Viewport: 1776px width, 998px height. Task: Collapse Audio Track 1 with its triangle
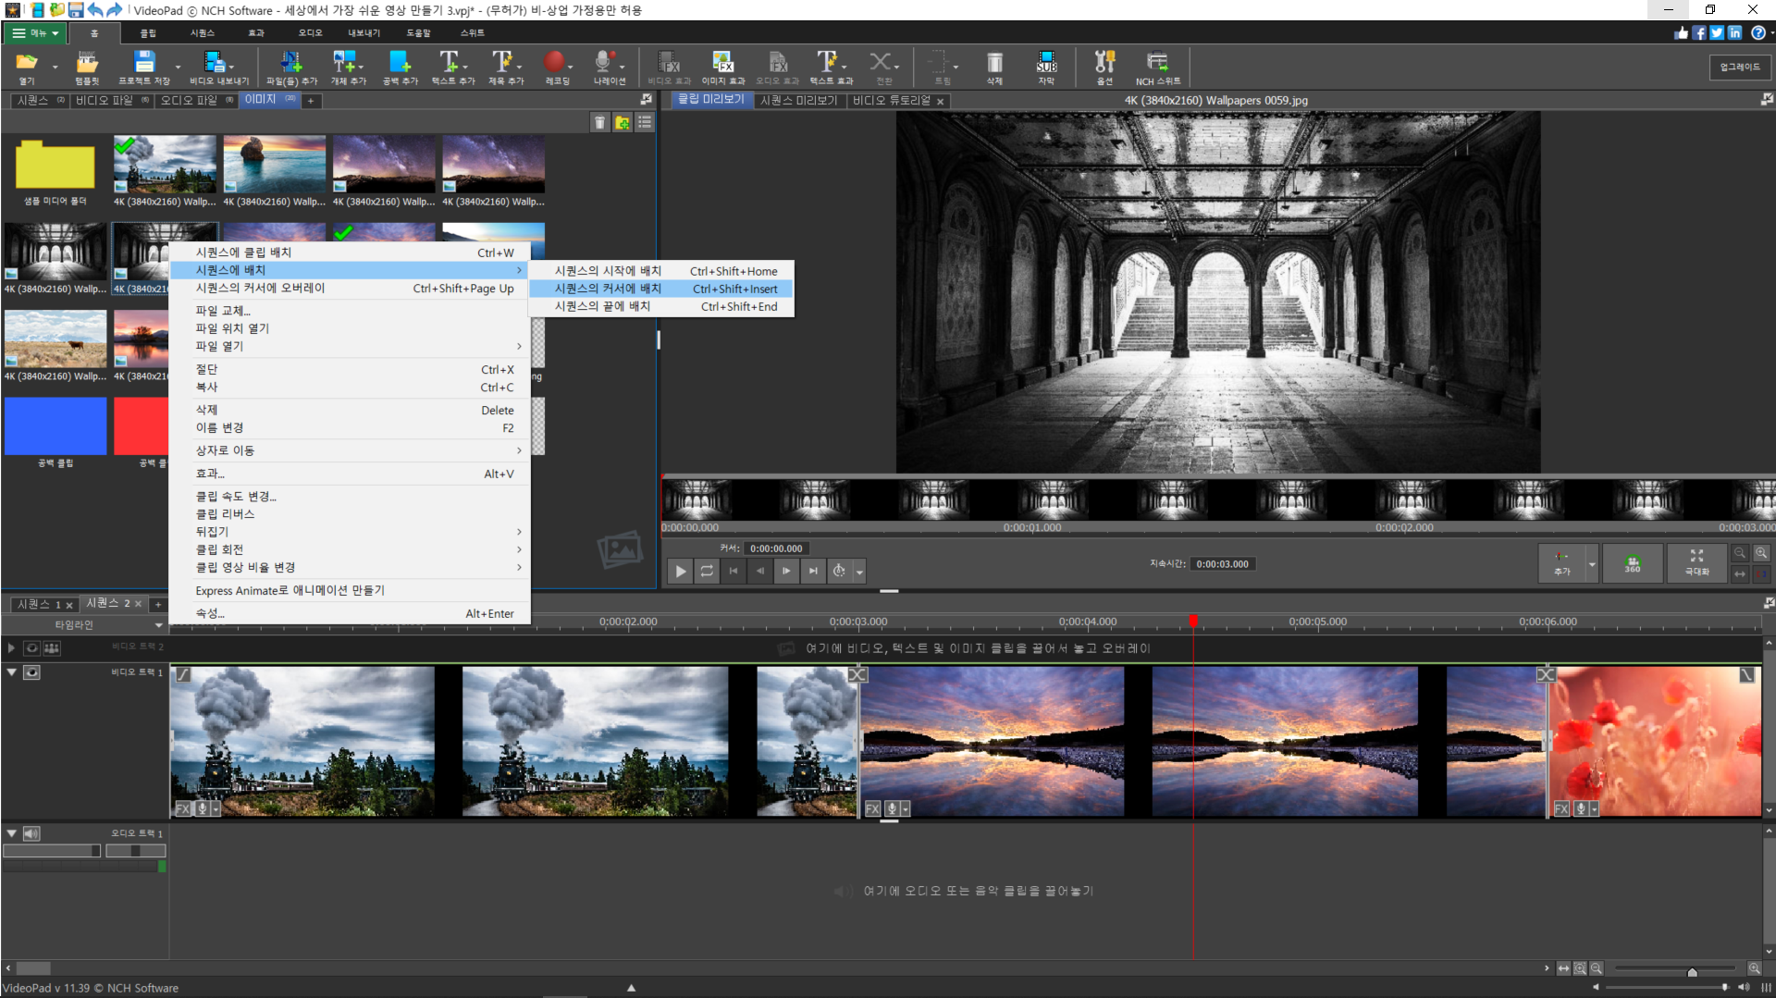click(11, 833)
